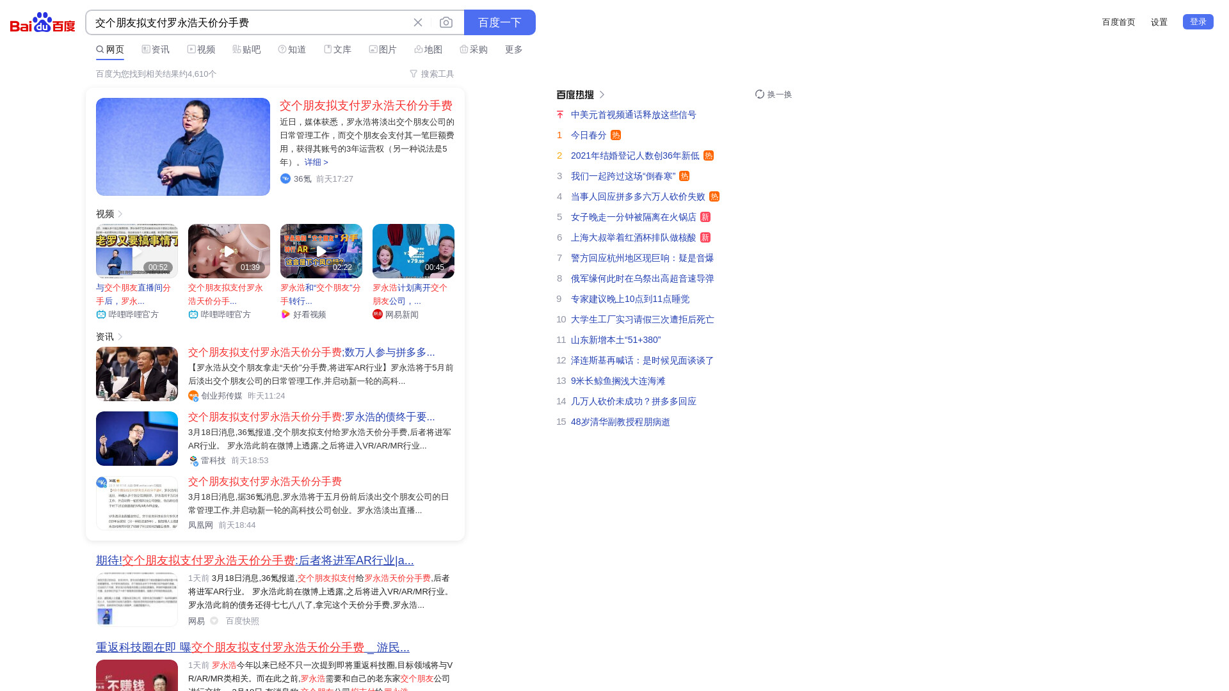Screen dimensions: 1229x691
Task: Switch to the 地图 tab
Action: tap(428, 49)
